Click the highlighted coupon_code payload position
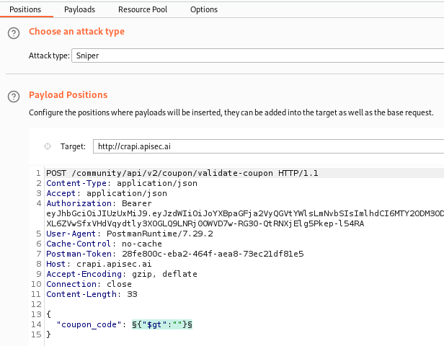 point(162,324)
